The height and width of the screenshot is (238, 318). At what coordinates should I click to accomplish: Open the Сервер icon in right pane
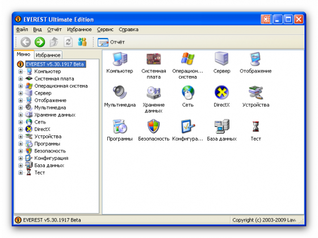221,59
